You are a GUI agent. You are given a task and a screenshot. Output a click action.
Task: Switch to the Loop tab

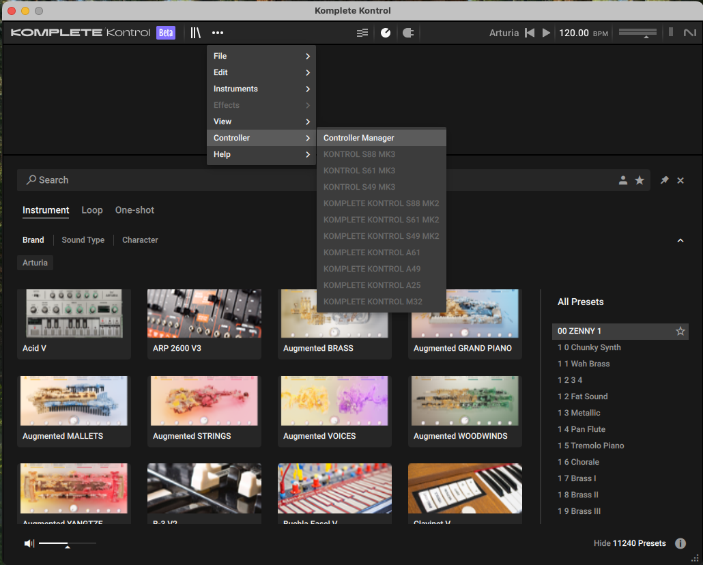92,210
